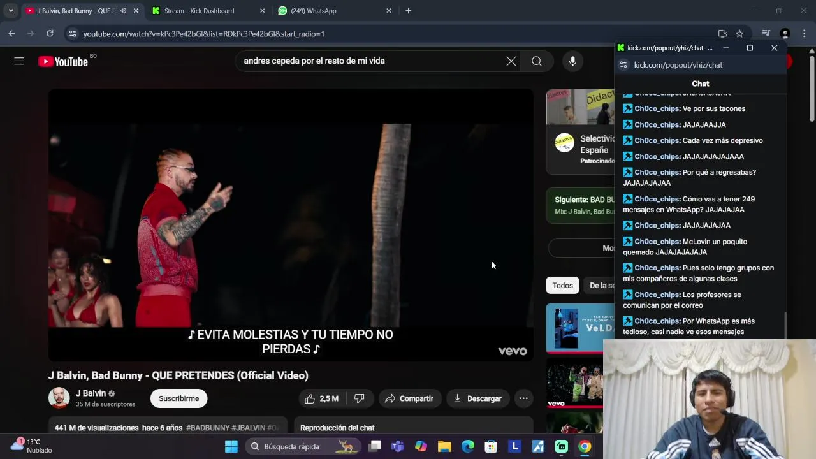Open Microsoft Store from taskbar
Screen dimensions: 816x459
(x=491, y=446)
